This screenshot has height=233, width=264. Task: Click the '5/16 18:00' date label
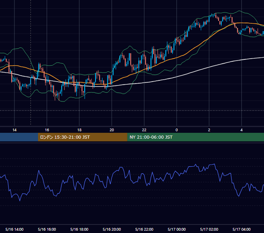(79, 229)
